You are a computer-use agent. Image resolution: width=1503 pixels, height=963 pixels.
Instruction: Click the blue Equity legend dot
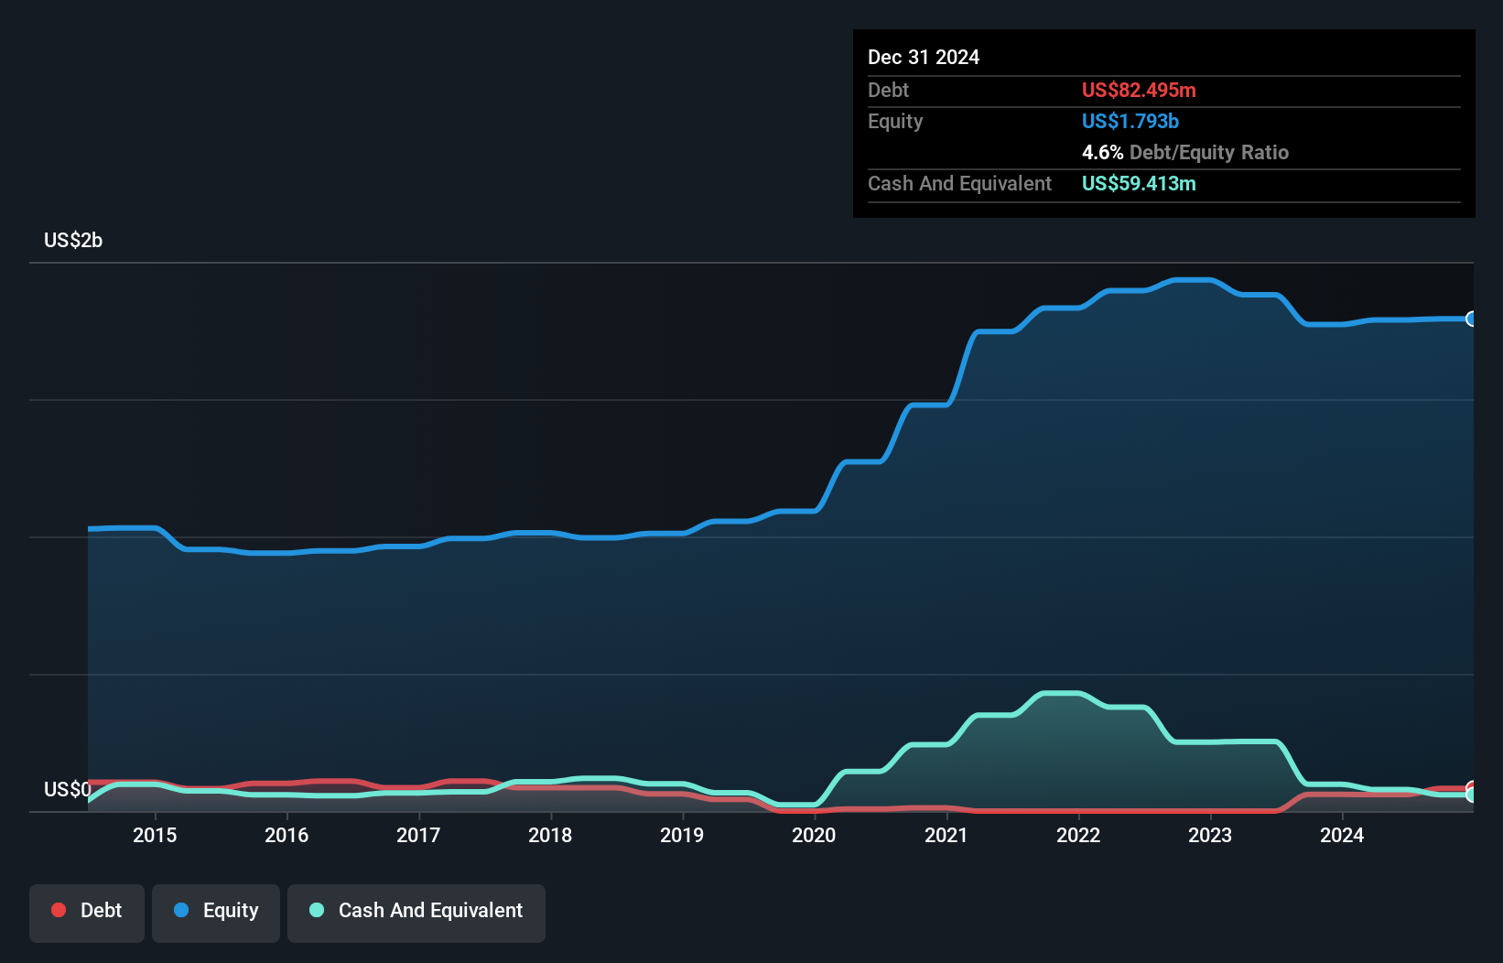(181, 910)
